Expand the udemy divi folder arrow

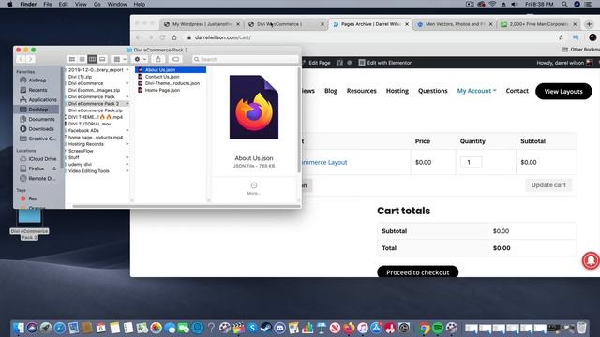(127, 165)
